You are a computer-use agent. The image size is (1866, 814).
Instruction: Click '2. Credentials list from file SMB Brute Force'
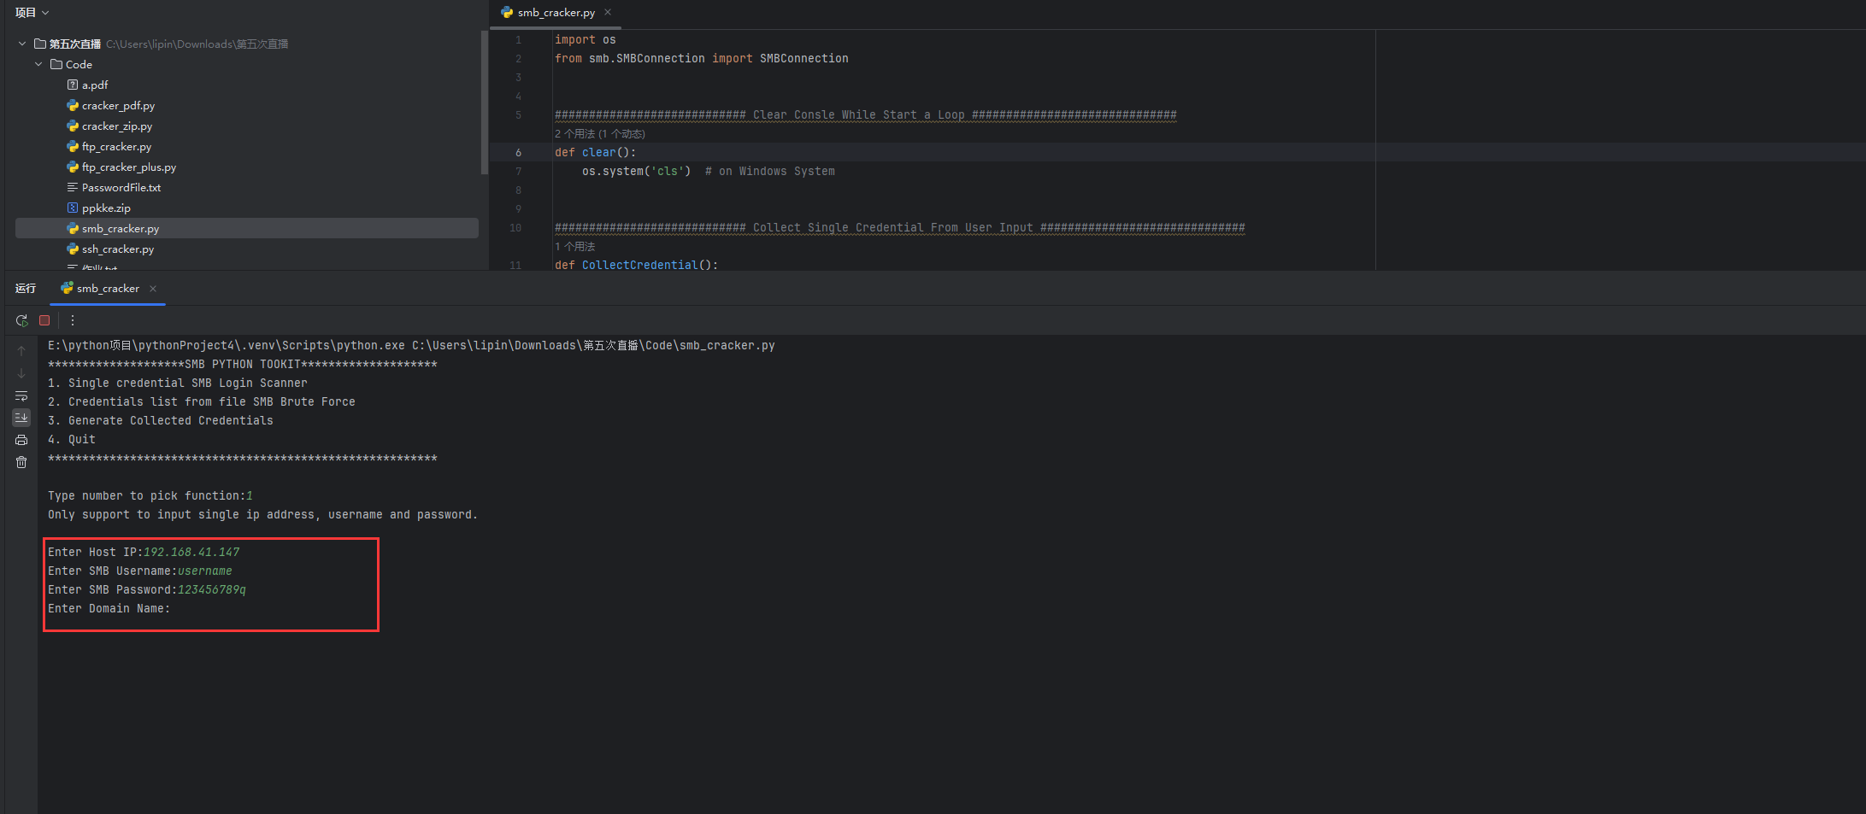click(202, 401)
